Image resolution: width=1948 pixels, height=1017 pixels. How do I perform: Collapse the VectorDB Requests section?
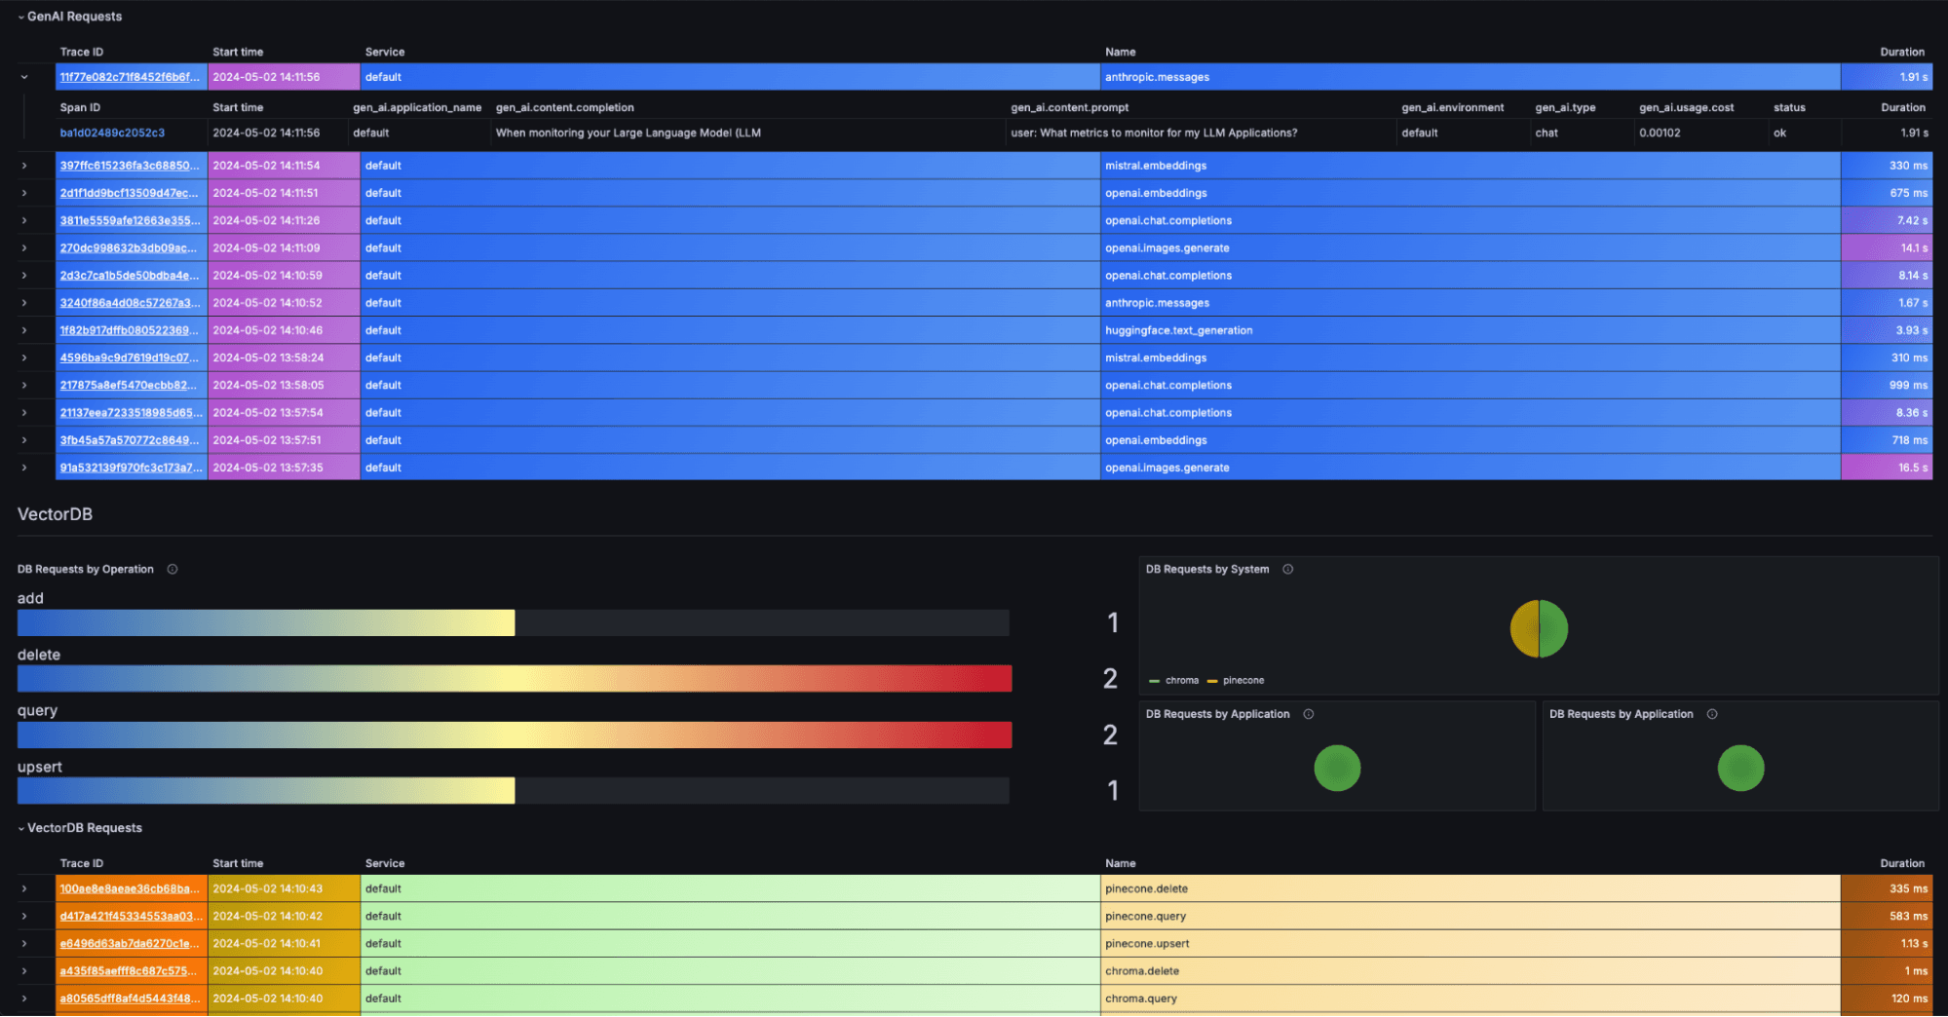click(22, 827)
